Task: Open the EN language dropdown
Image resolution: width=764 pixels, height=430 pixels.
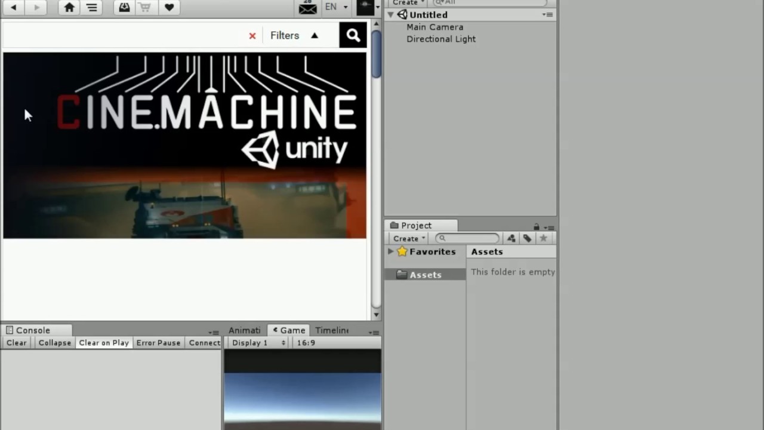Action: (334, 7)
